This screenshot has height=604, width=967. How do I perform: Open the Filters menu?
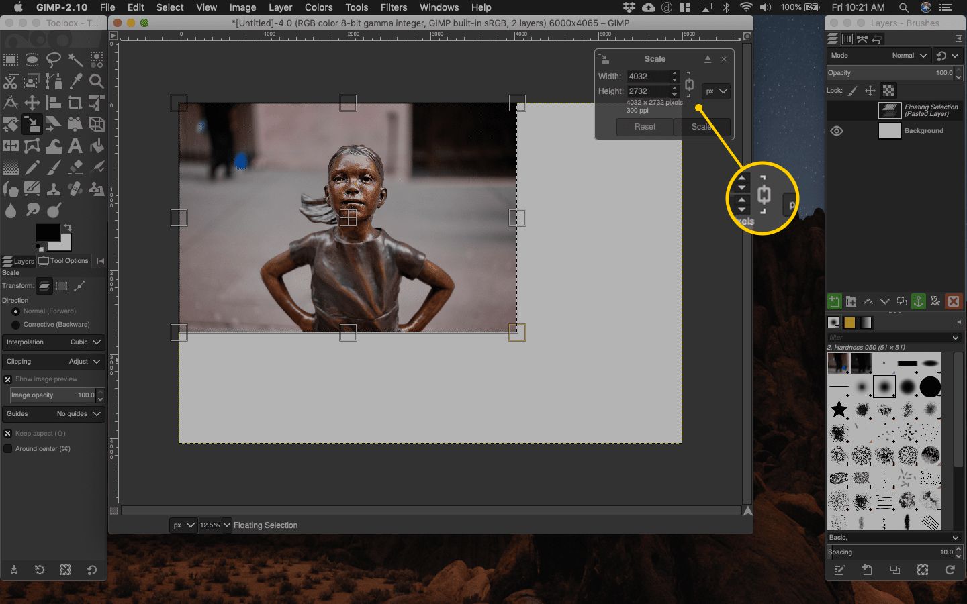[394, 7]
